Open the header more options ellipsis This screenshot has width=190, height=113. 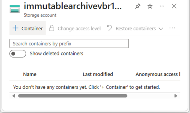(162, 6)
